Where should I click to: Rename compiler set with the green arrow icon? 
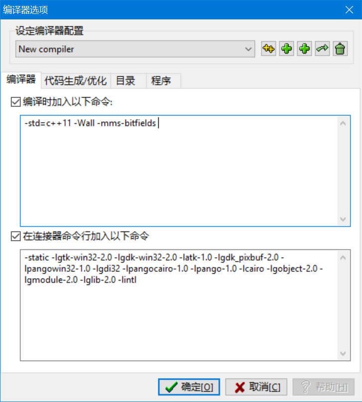point(323,48)
